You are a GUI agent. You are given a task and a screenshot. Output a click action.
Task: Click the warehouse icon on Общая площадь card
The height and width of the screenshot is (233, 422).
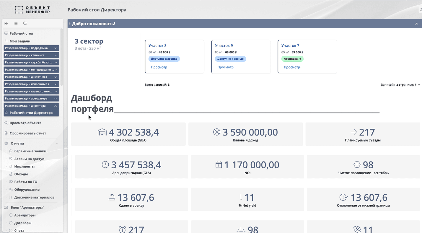point(102,132)
